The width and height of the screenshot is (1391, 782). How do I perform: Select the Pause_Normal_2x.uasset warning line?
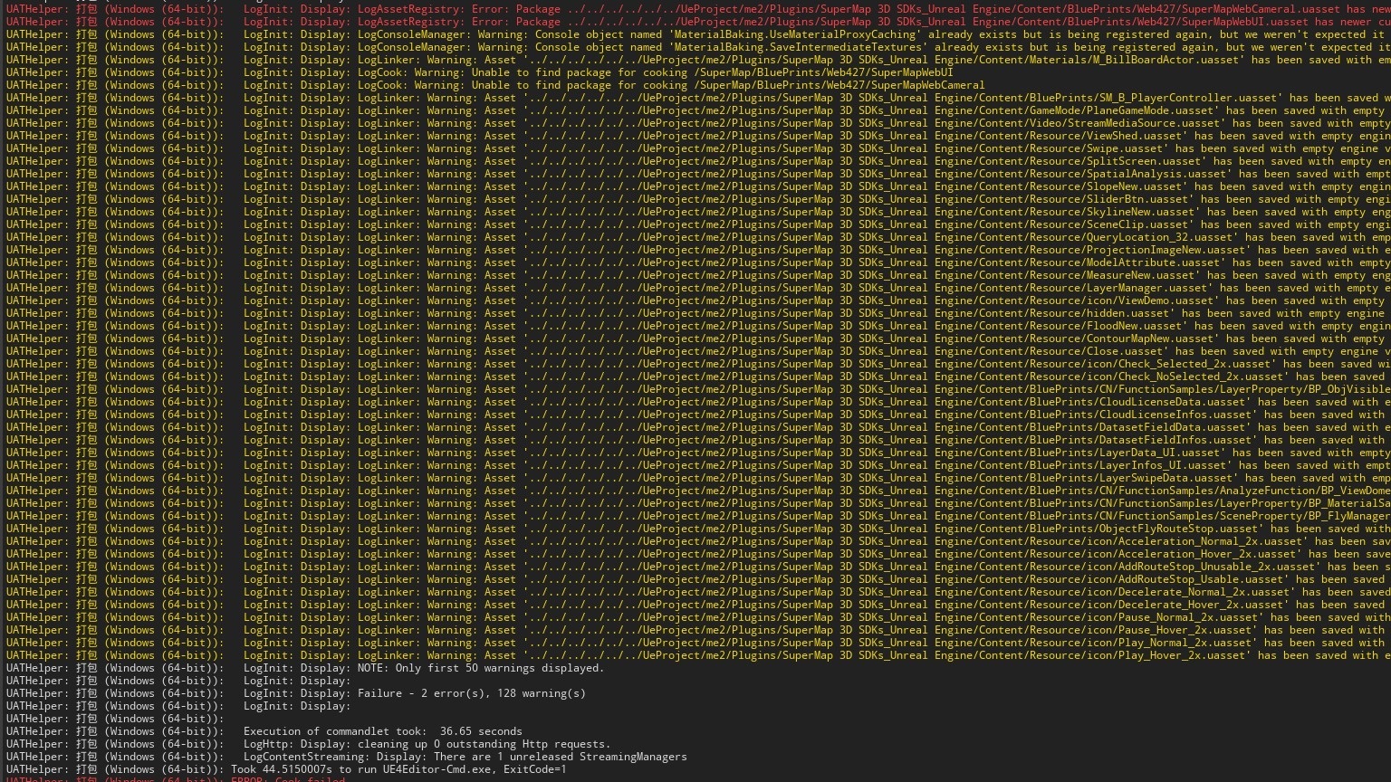(698, 617)
